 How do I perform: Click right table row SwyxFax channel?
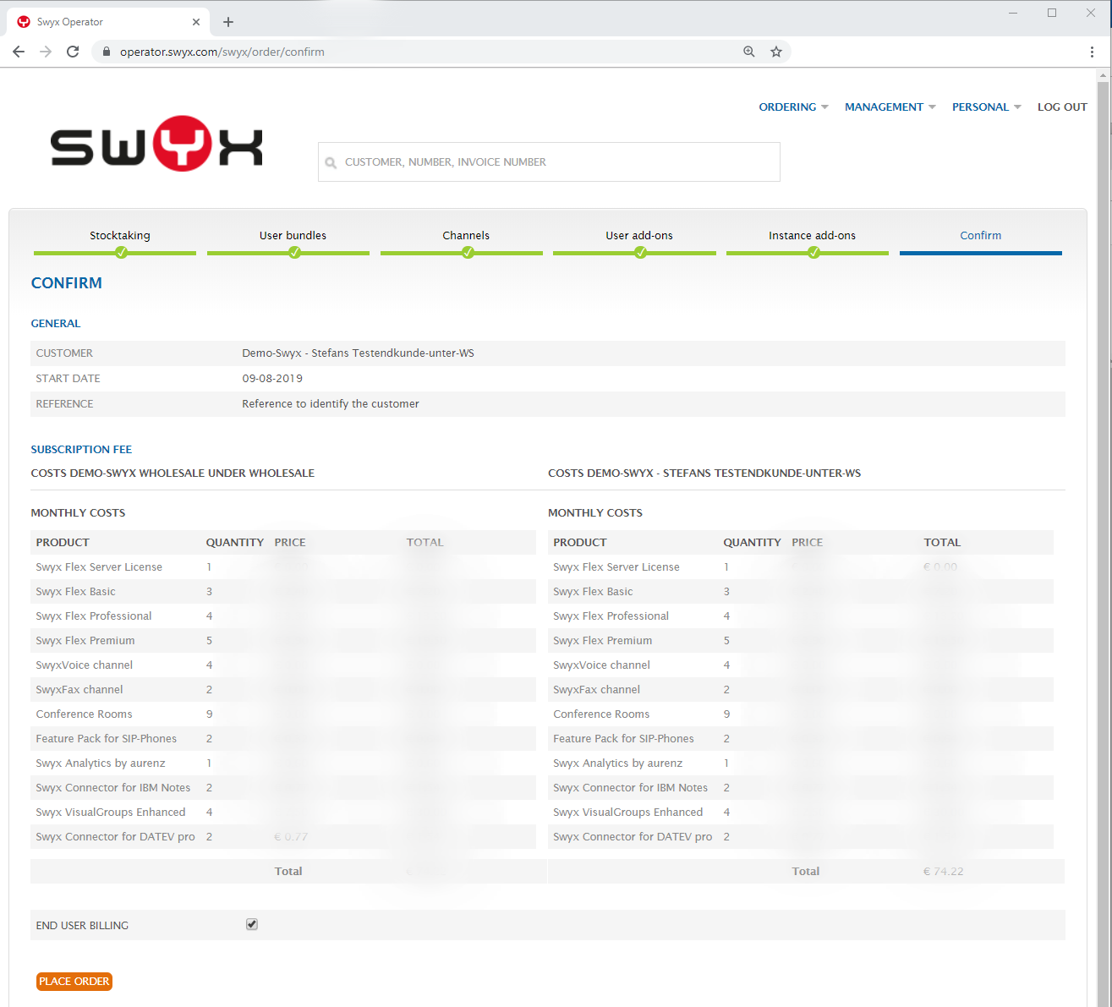click(801, 690)
